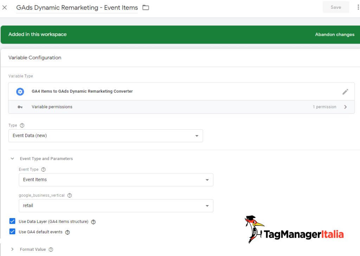
Task: Click the help icon next to google_business_vertical
Action: click(70, 196)
